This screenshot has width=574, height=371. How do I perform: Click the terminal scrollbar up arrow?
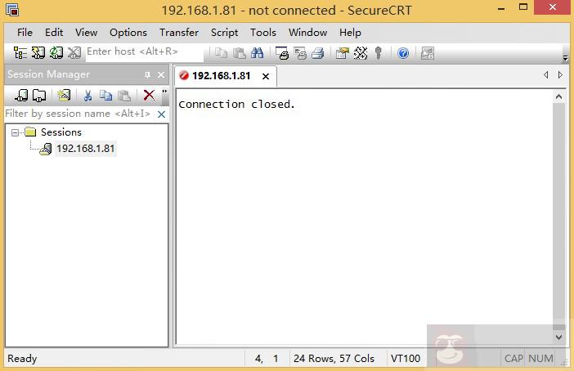point(558,97)
